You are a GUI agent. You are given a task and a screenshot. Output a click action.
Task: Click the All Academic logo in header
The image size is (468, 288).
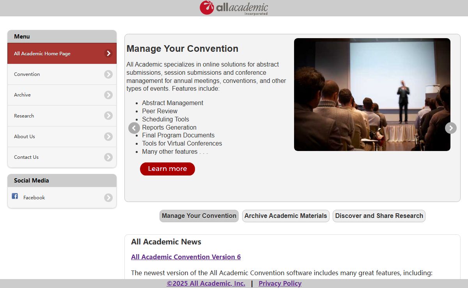tap(234, 8)
